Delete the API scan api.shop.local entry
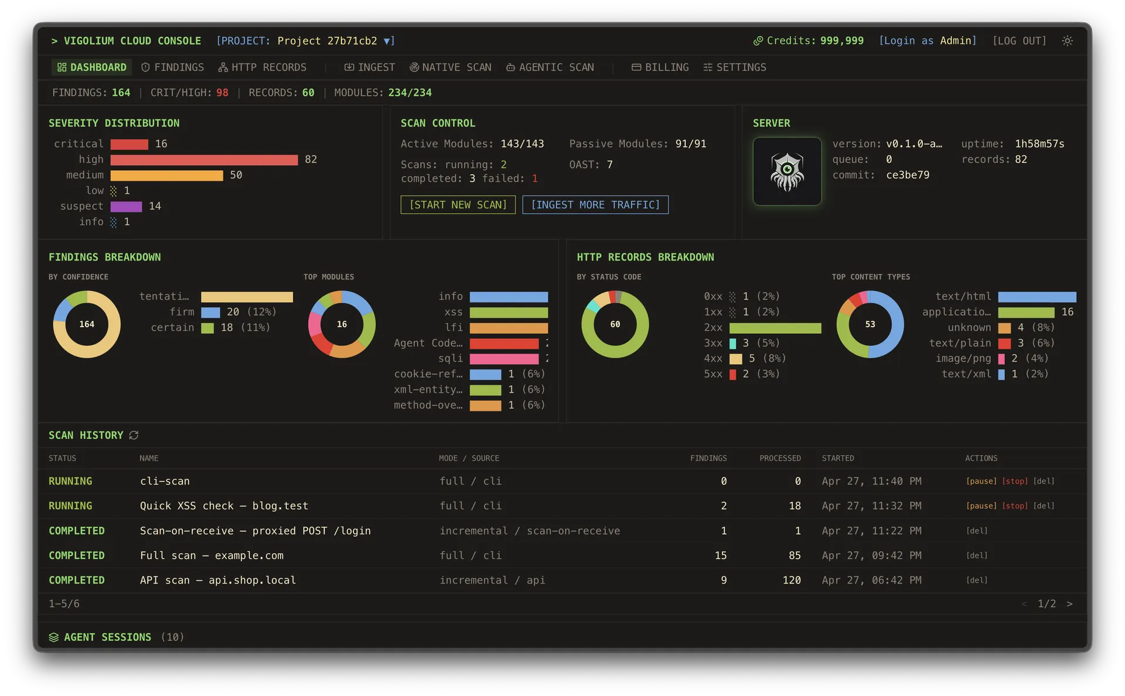Screen dimensions: 1125x696 click(977, 580)
